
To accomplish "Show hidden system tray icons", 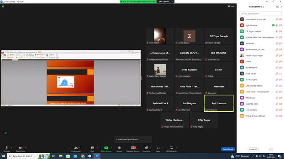I will pyautogui.click(x=253, y=156).
